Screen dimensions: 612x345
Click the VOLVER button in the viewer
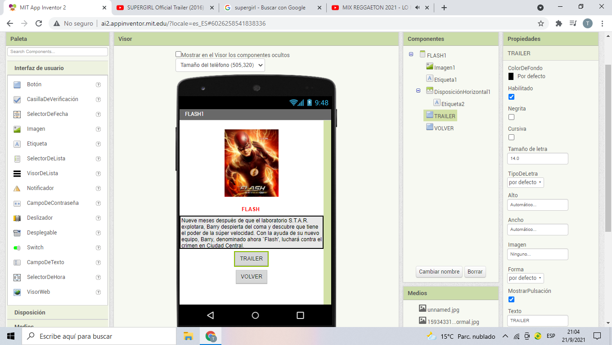(252, 277)
